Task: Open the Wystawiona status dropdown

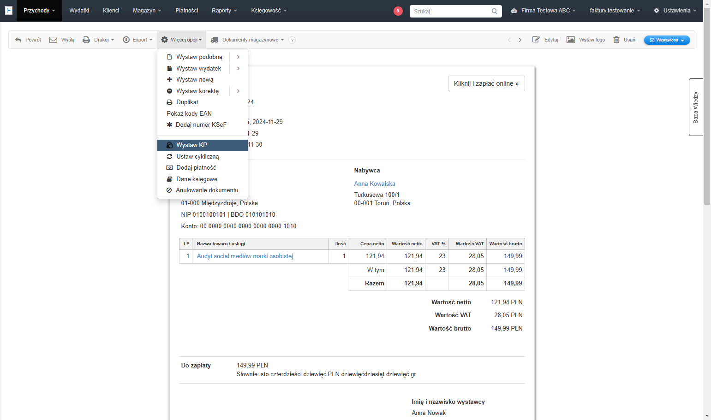Action: (667, 40)
